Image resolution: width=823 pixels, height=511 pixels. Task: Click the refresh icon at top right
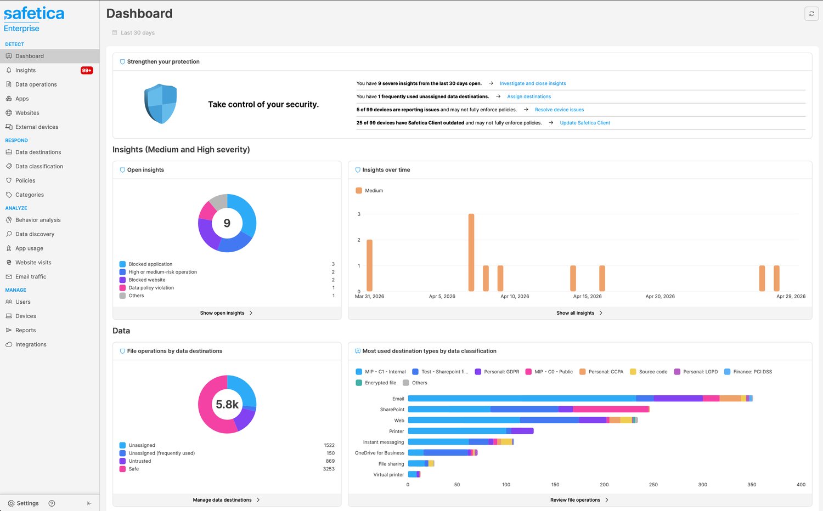[x=811, y=14]
